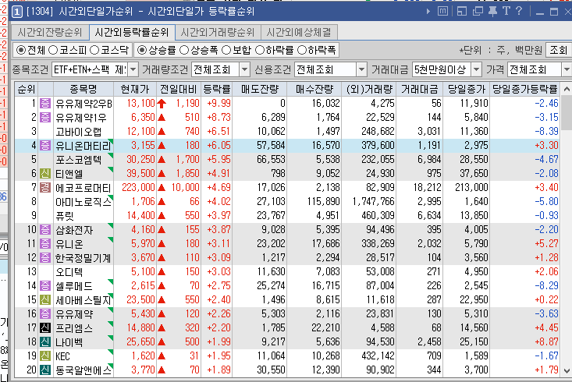The height and width of the screenshot is (382, 572).
Task: Sort by the 거래대금 column header
Action: coord(420,89)
